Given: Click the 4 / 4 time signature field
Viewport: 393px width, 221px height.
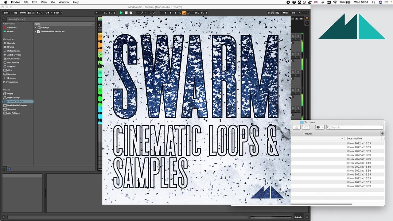Looking at the screenshot, I should [x=40, y=13].
